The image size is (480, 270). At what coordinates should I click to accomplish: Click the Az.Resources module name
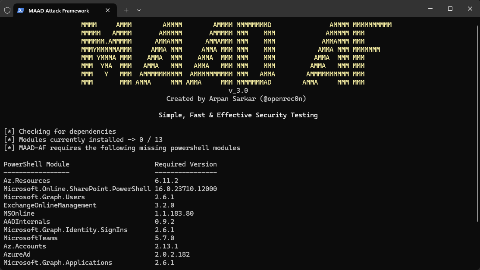click(x=27, y=181)
